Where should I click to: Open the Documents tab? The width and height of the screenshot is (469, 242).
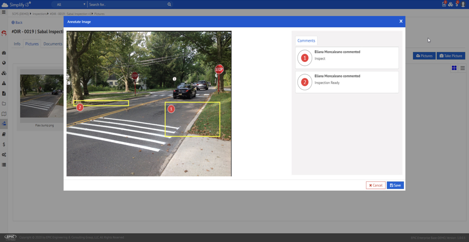pos(53,44)
